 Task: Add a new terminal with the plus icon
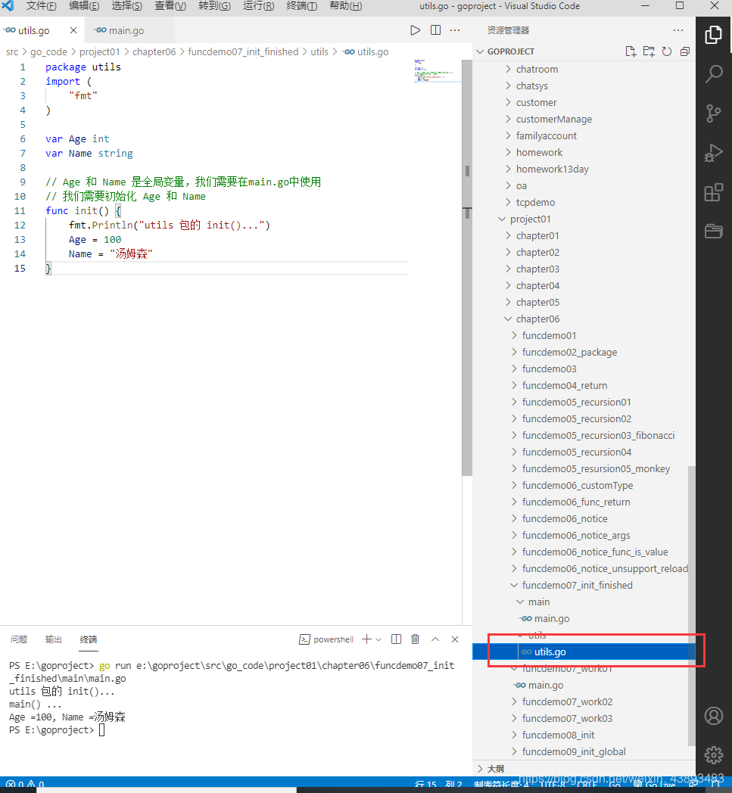[366, 639]
